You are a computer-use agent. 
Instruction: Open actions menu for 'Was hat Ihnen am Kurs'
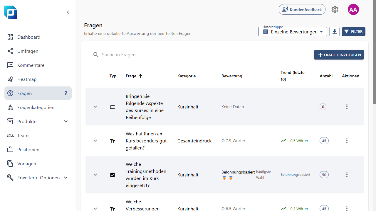tap(347, 141)
